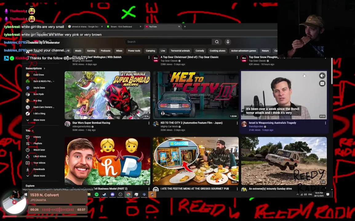
Task: Open the Windows Start menu
Action: point(26,194)
